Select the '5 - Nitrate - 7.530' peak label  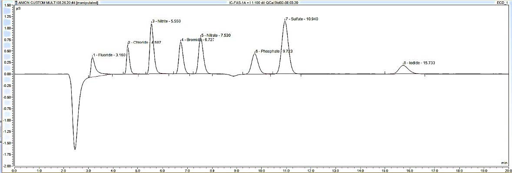coord(216,35)
